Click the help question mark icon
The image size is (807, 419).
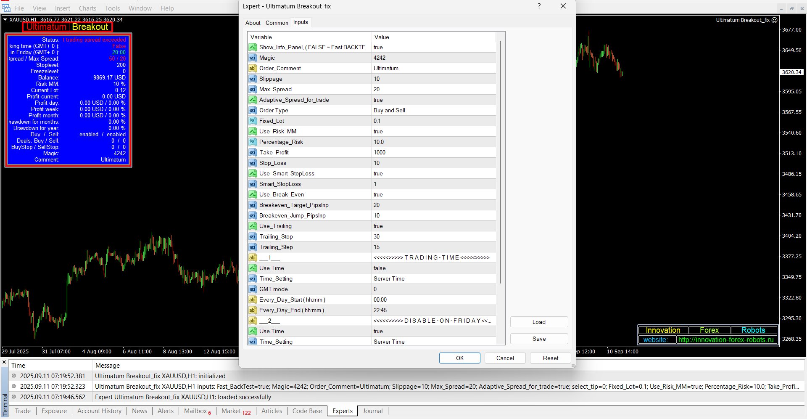pos(539,6)
